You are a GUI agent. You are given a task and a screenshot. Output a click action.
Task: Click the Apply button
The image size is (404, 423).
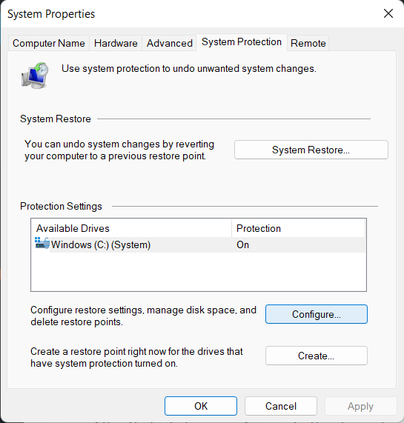pyautogui.click(x=360, y=406)
